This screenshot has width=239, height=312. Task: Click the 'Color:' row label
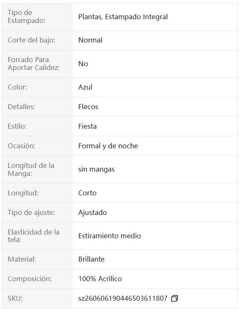click(17, 87)
